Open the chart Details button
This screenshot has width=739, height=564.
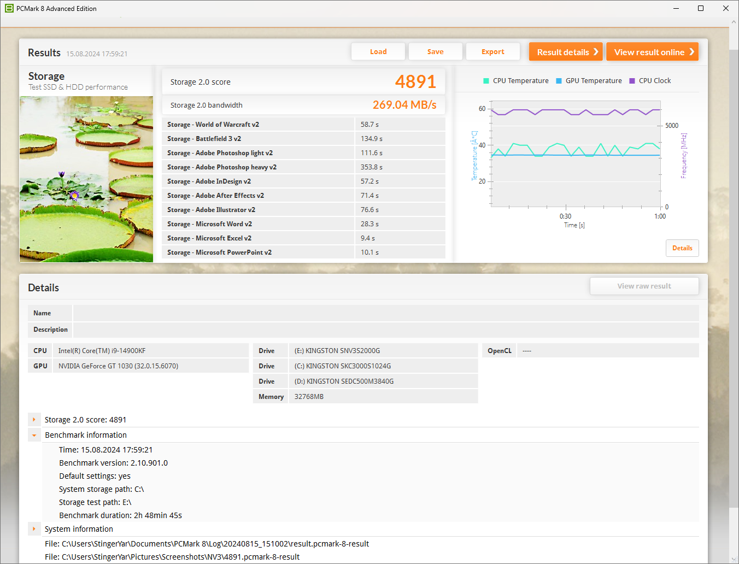682,248
